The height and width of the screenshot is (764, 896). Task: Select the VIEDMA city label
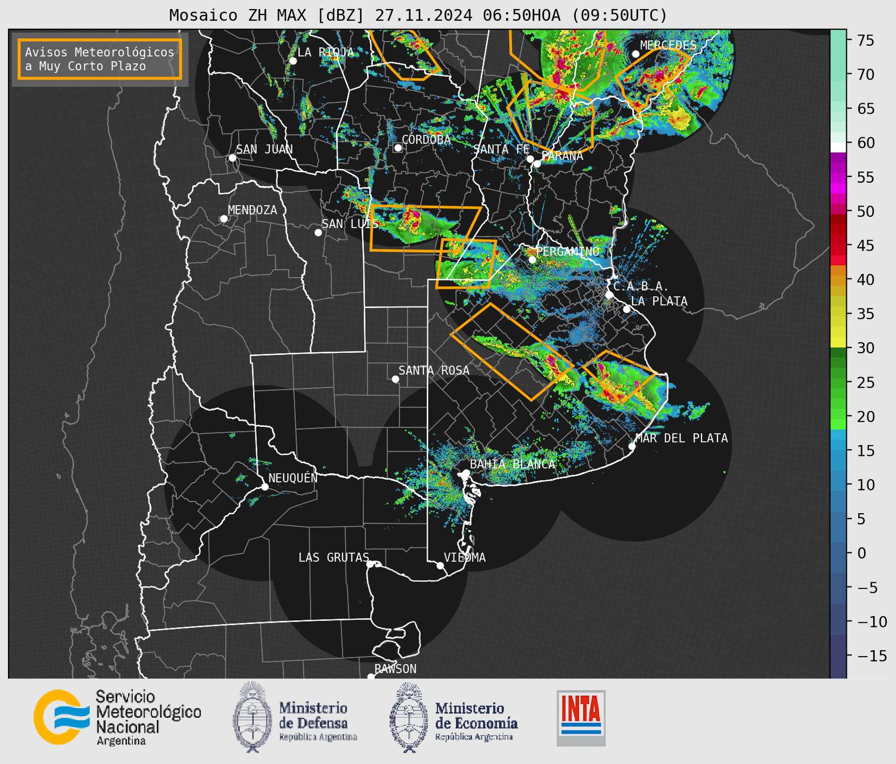click(x=465, y=557)
